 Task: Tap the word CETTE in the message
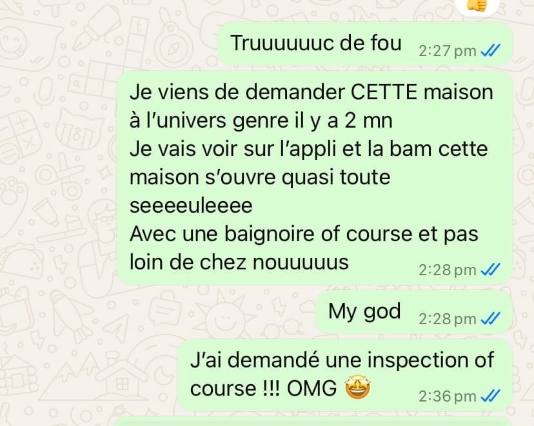(x=384, y=92)
